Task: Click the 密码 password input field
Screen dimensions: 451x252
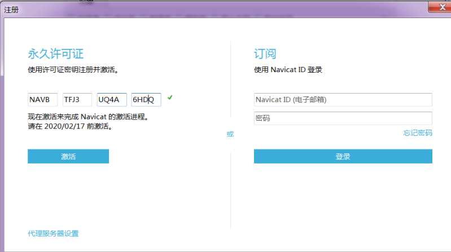Action: tap(343, 118)
